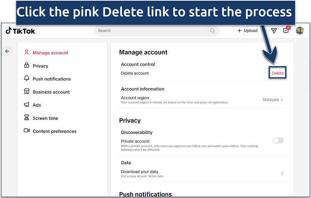311x198 pixels.
Task: Select Privacy in the sidebar
Action: click(x=40, y=66)
